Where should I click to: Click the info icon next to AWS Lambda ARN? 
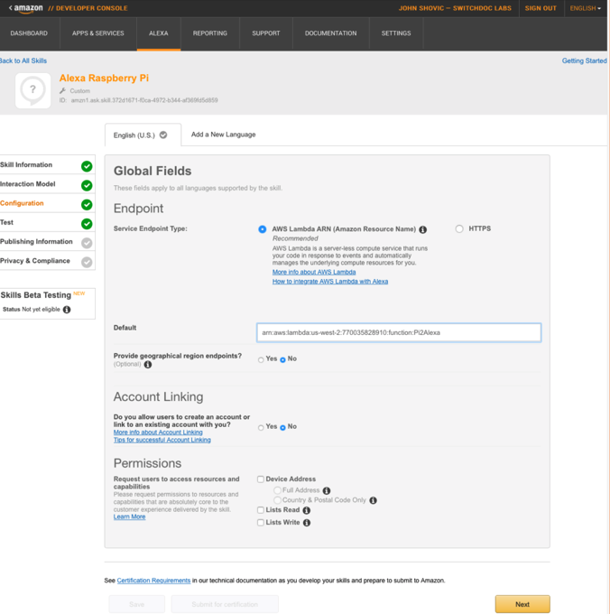423,230
